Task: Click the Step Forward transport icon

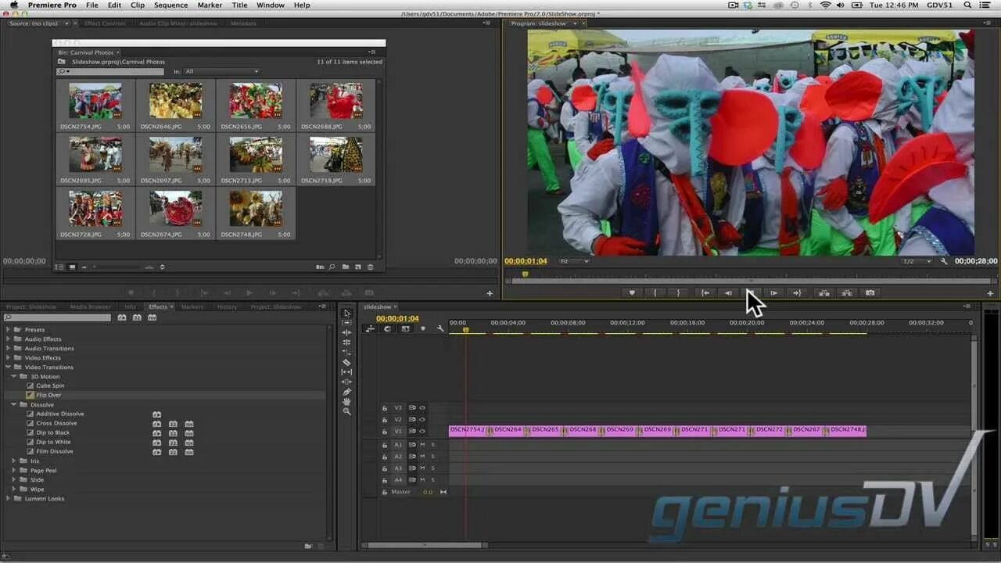Action: [x=773, y=292]
